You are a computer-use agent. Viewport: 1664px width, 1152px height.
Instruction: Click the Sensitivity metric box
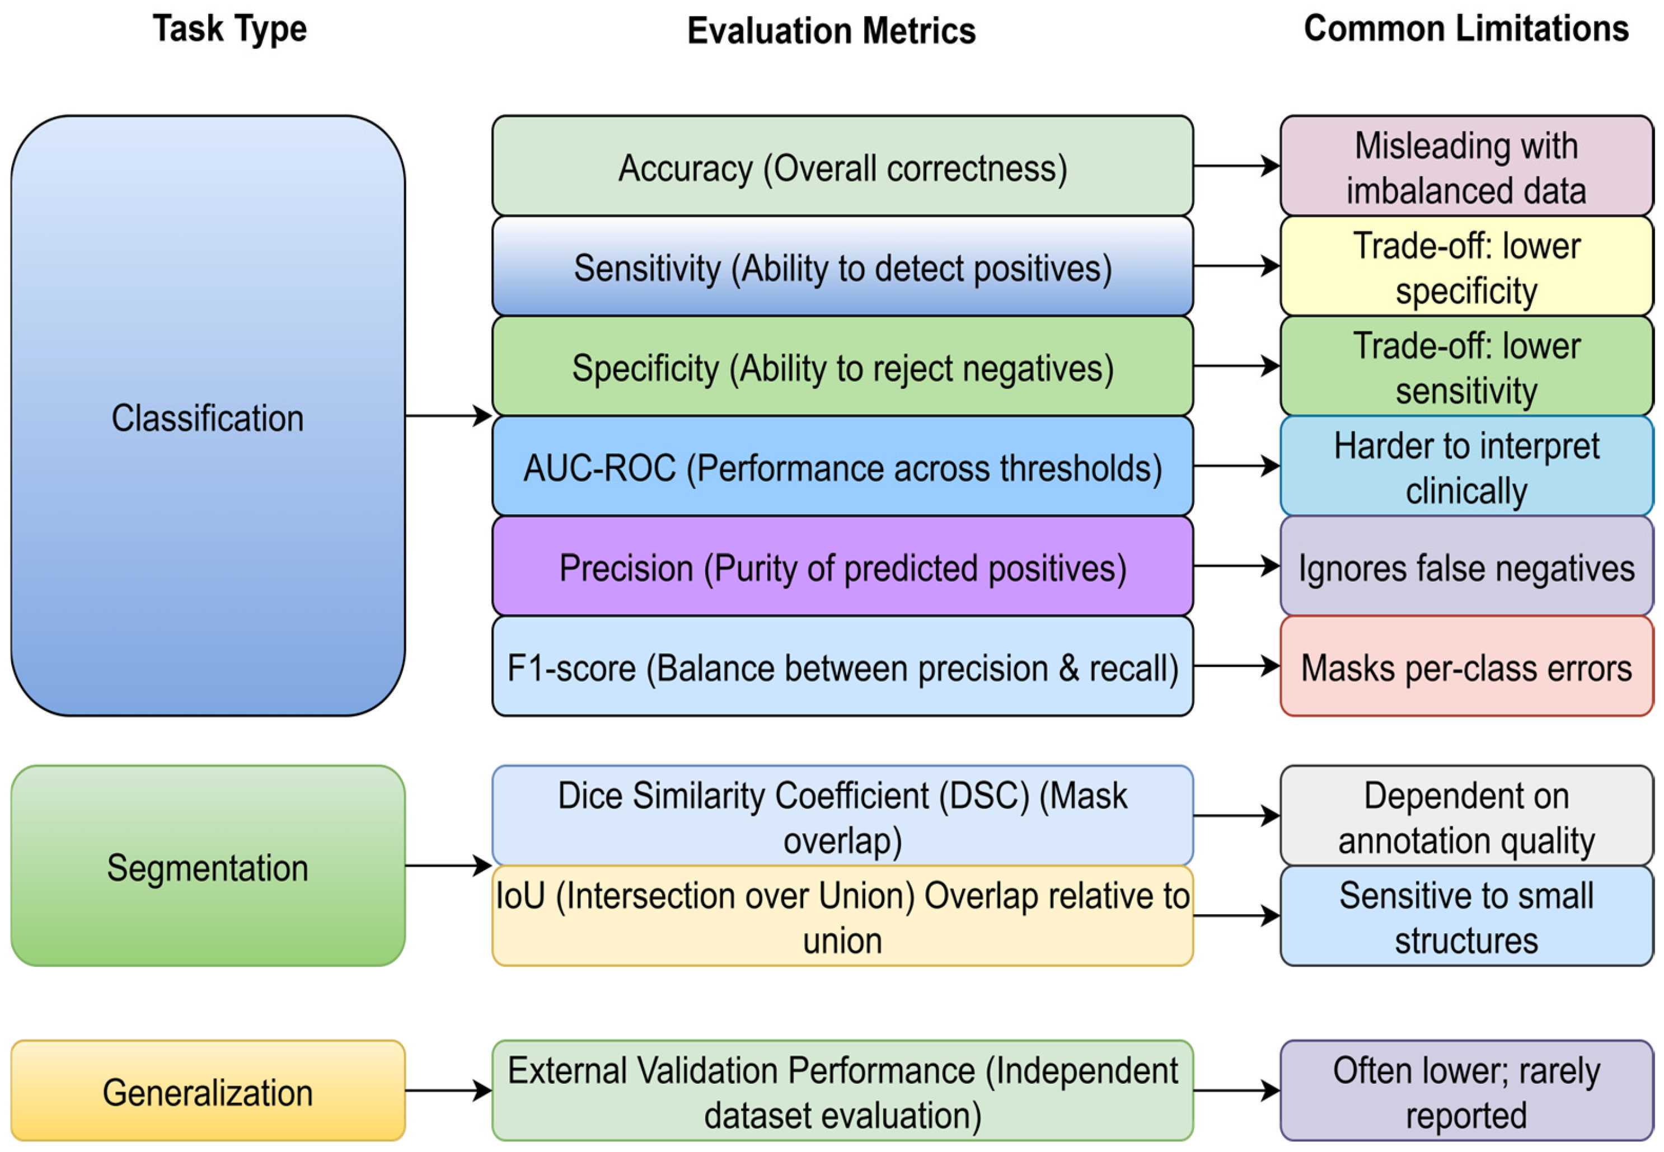click(x=842, y=266)
